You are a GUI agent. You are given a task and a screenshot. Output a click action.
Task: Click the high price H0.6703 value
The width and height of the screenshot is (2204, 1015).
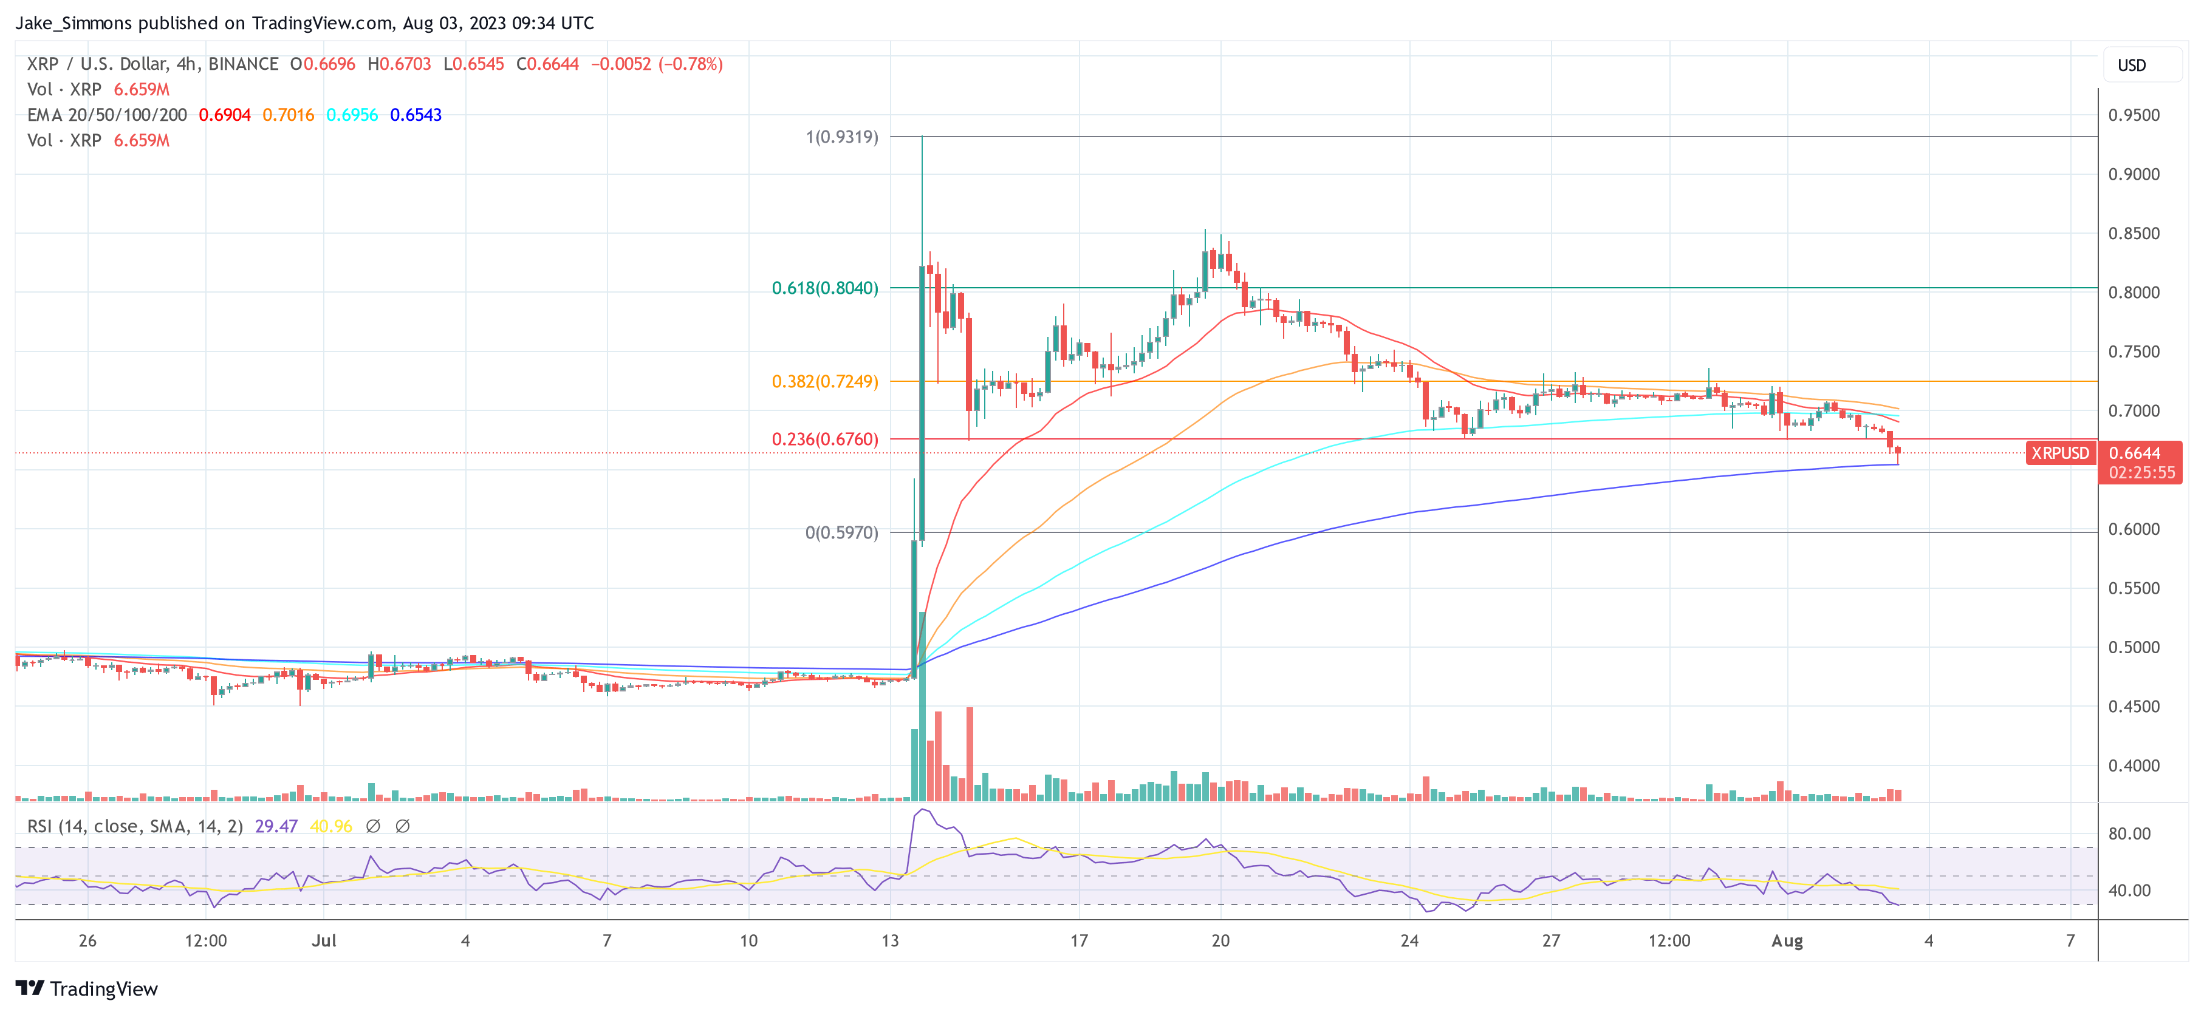point(400,64)
